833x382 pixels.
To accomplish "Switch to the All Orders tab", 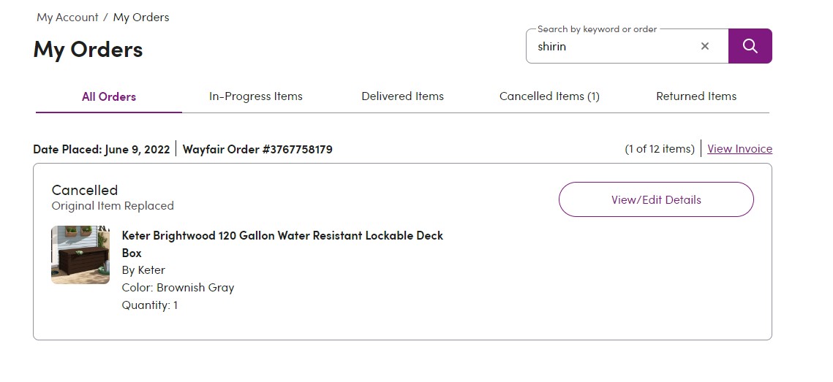I will click(109, 96).
